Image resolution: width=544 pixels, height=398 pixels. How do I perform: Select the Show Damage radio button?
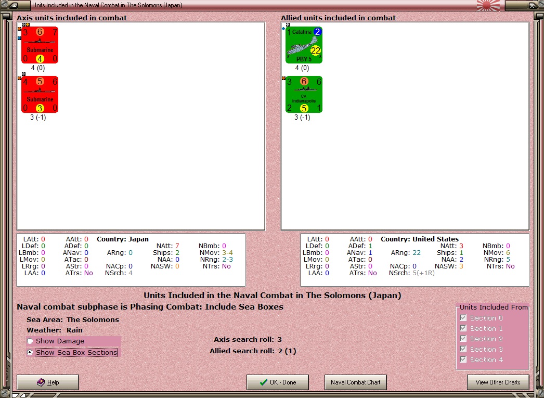[x=30, y=341]
